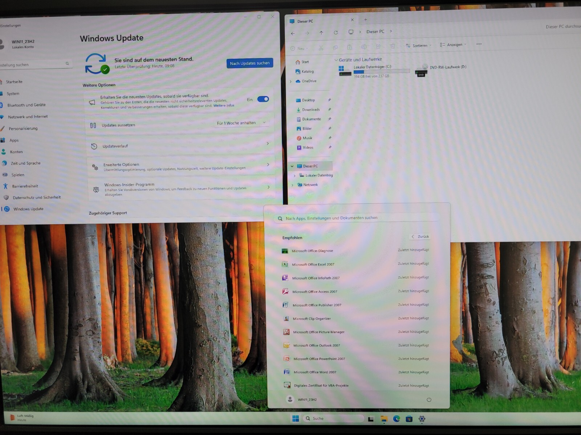Open Erweiterte Optionen
The image size is (581, 435).
click(181, 166)
